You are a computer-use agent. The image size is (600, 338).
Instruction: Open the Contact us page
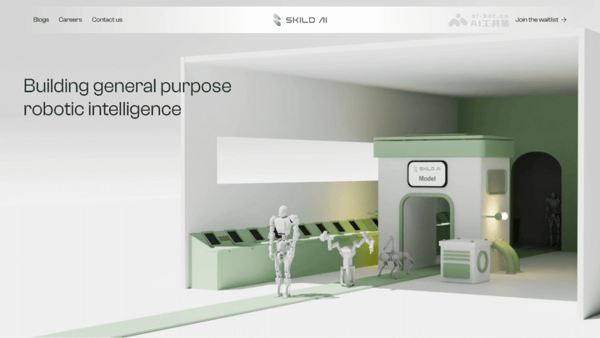point(107,20)
